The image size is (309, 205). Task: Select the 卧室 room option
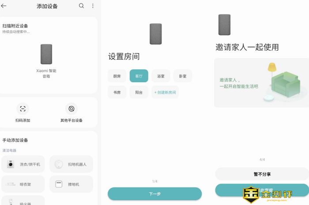[x=182, y=76]
